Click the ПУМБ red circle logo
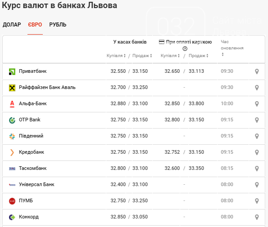The width and height of the screenshot is (268, 227). click(x=12, y=201)
